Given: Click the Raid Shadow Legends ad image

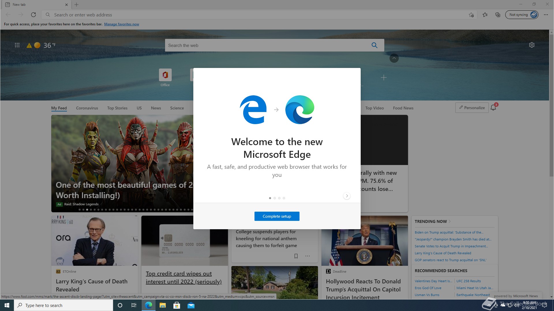Looking at the screenshot, I should [x=122, y=163].
